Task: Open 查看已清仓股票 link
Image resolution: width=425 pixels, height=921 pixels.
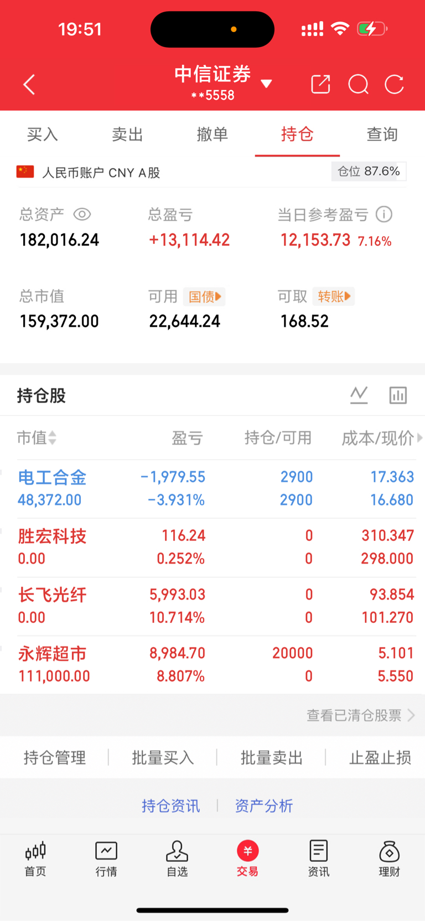Action: tap(361, 715)
